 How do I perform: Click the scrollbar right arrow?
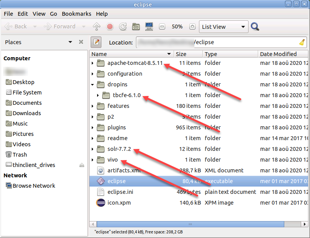[x=305, y=224]
